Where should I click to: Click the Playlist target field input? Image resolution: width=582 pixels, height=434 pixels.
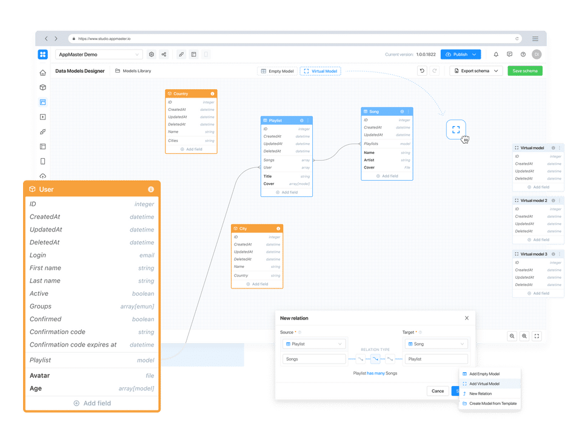click(436, 359)
